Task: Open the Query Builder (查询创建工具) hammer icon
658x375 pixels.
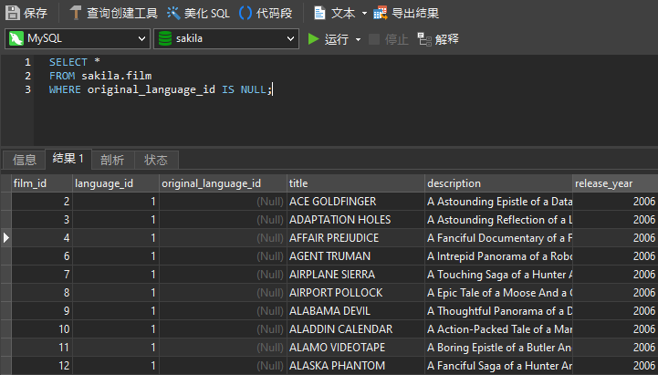Action: (x=76, y=13)
